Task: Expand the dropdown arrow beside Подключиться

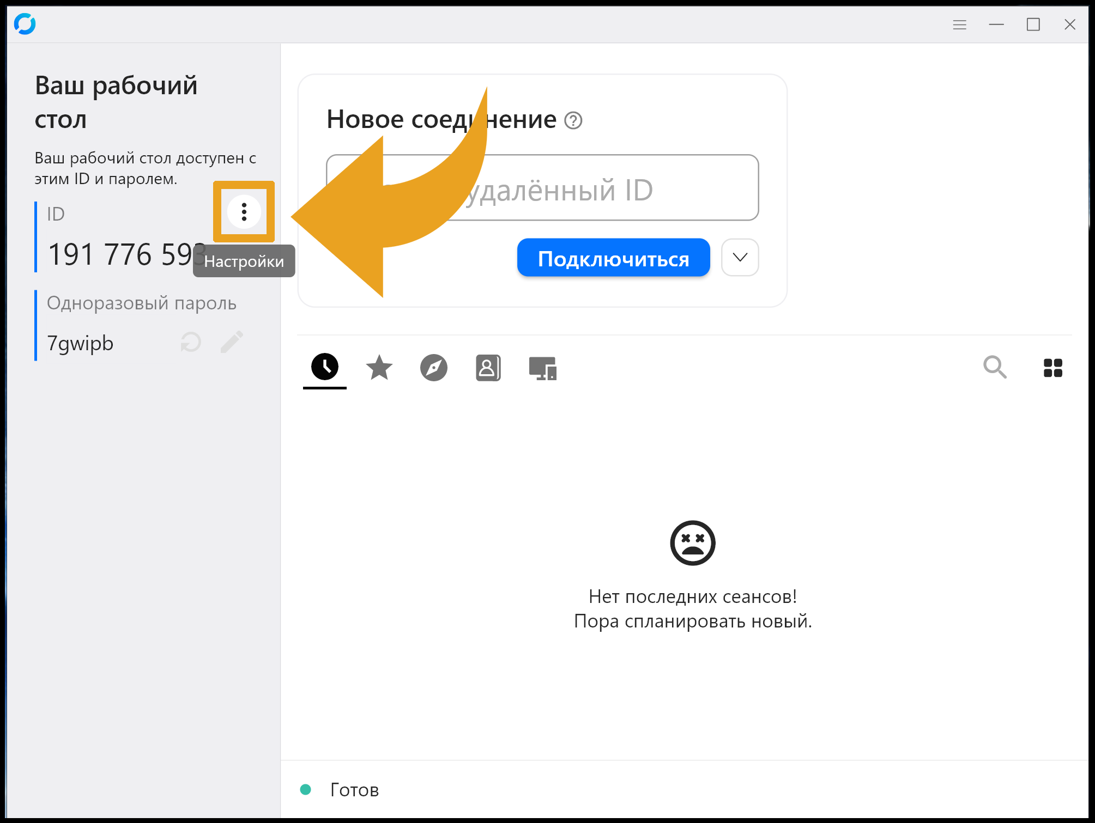Action: click(740, 257)
